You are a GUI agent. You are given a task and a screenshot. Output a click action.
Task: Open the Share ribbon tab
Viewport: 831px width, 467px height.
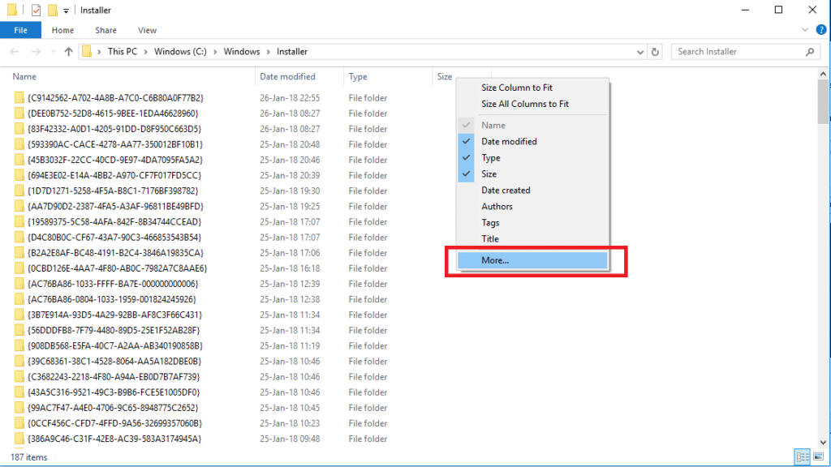105,30
